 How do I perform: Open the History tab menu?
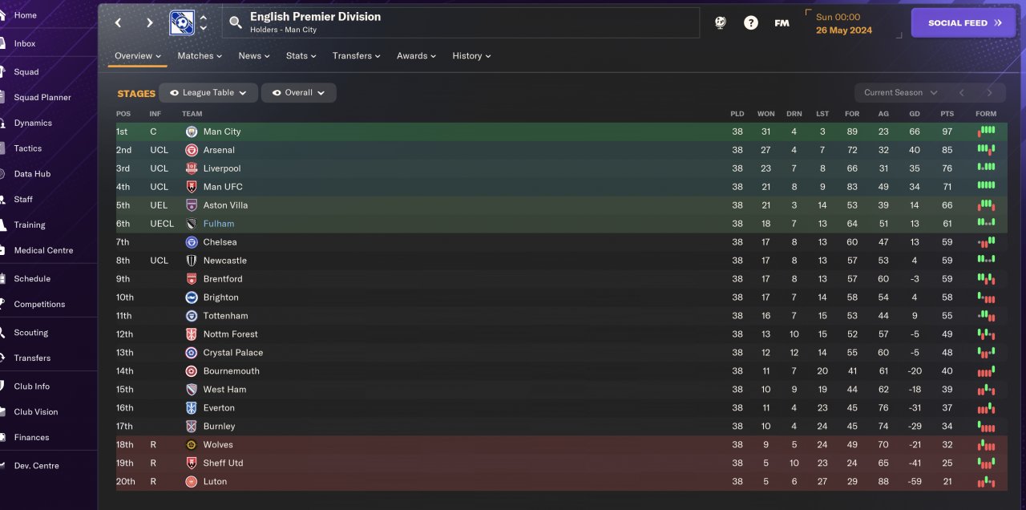(x=471, y=56)
